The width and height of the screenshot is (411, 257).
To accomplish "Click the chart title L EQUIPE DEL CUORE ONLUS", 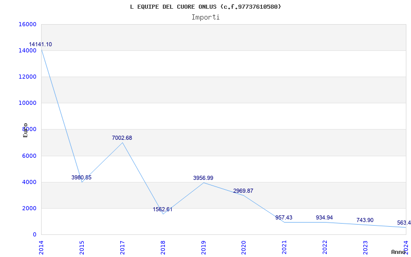I will pyautogui.click(x=205, y=7).
